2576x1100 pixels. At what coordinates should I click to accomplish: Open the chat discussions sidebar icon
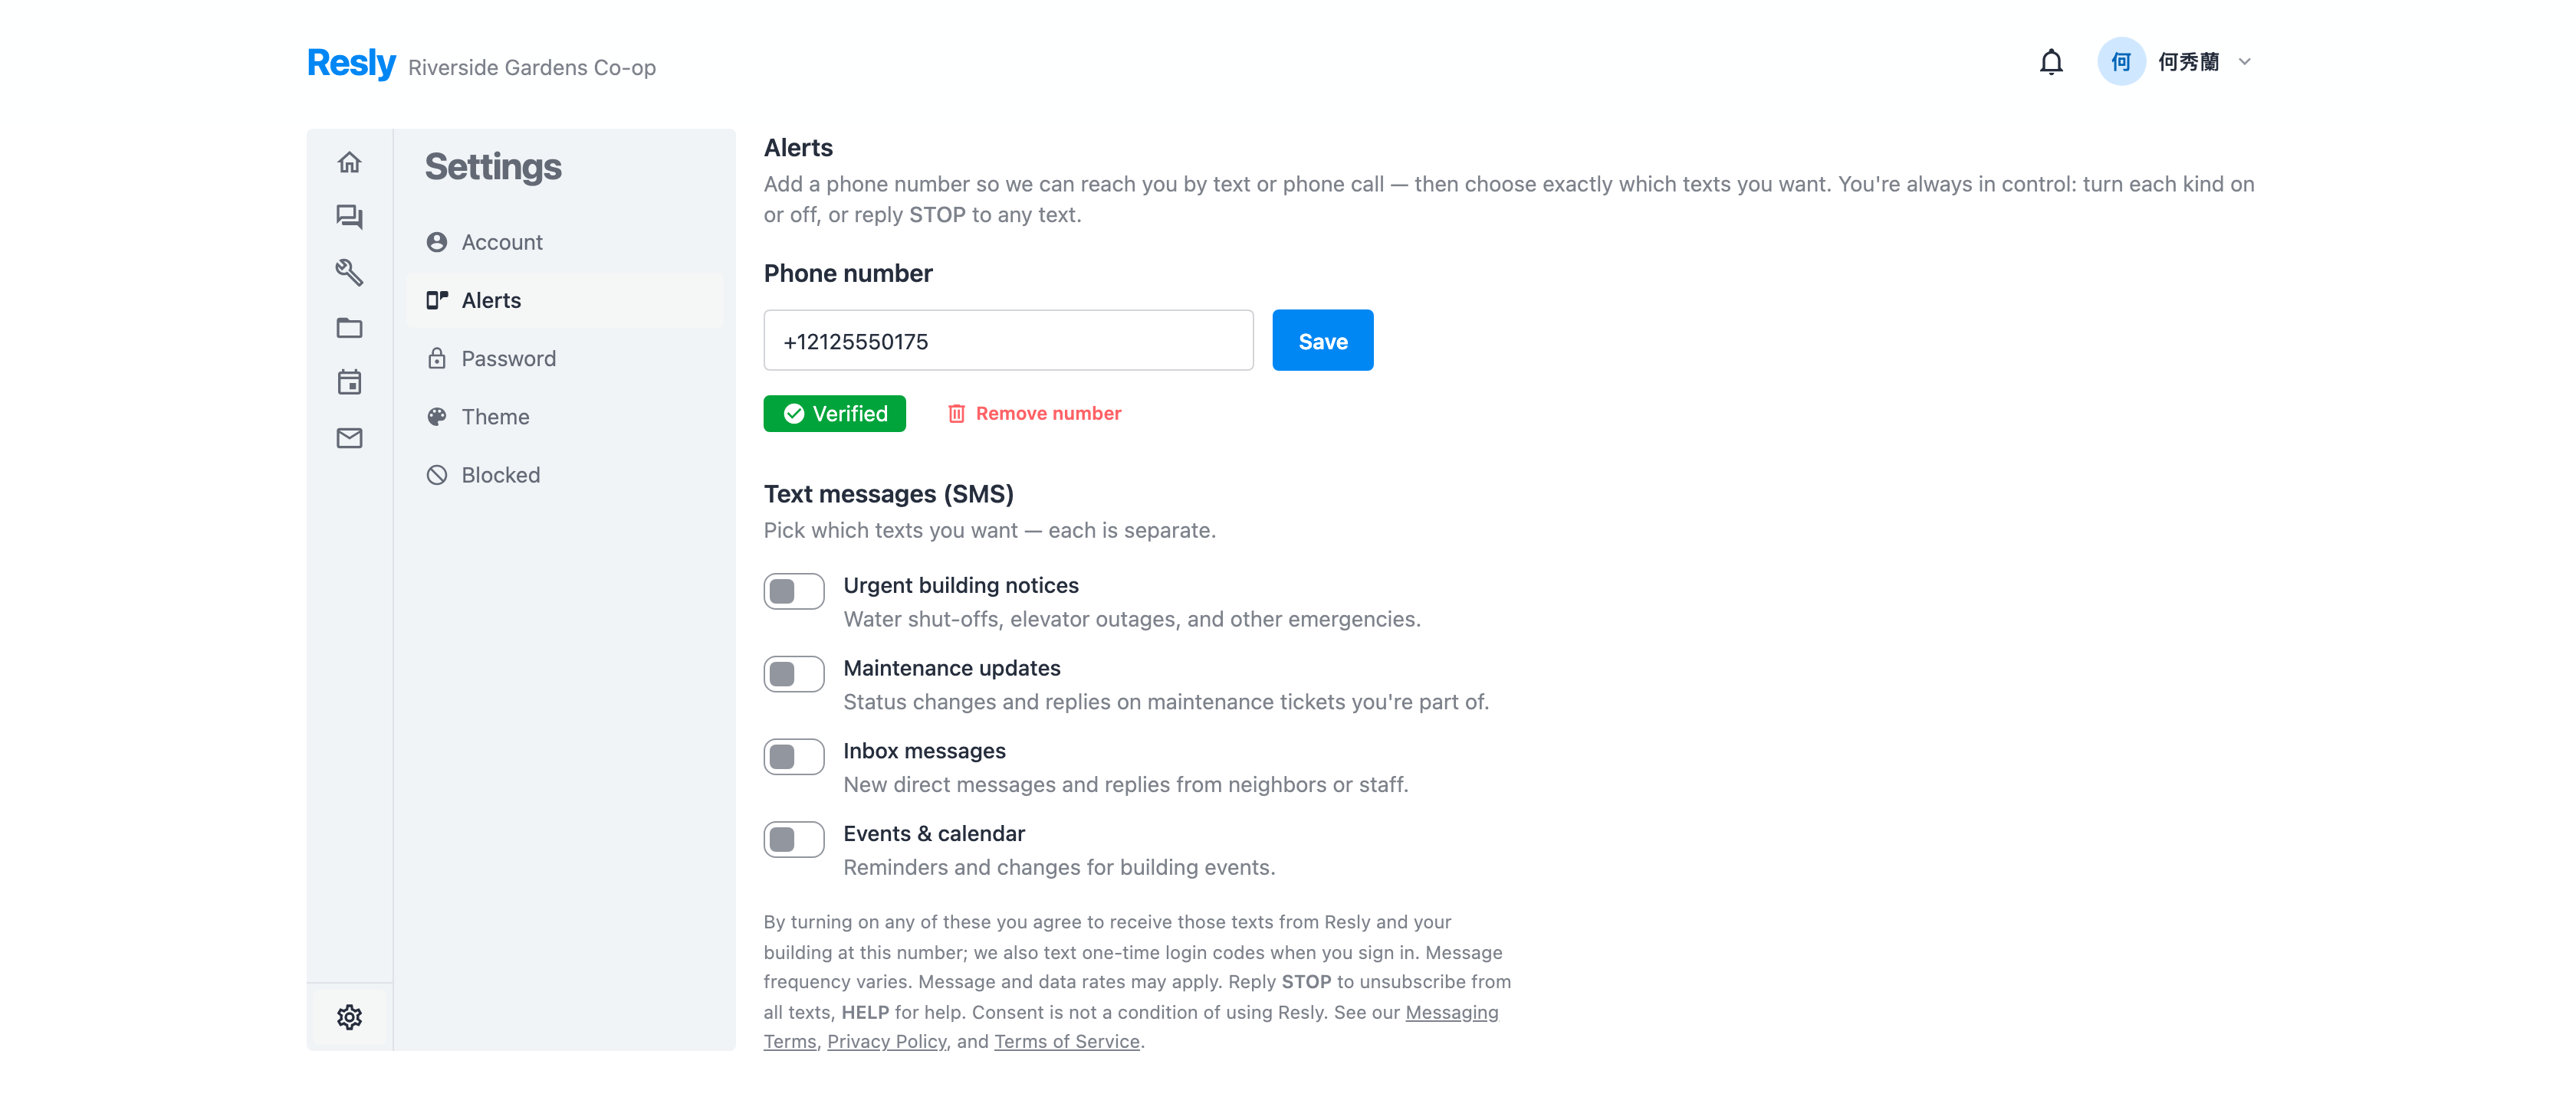coord(349,217)
